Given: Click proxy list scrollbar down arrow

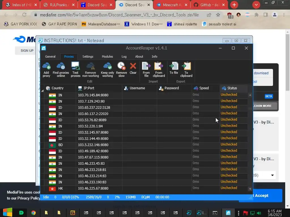Looking at the screenshot, I should (250, 189).
